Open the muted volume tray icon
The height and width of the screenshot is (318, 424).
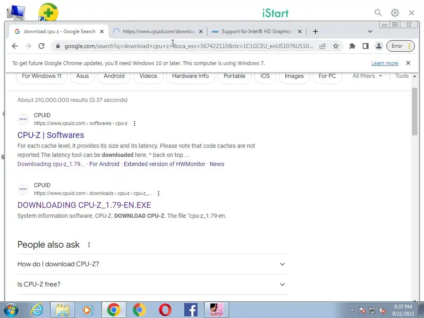tap(382, 311)
